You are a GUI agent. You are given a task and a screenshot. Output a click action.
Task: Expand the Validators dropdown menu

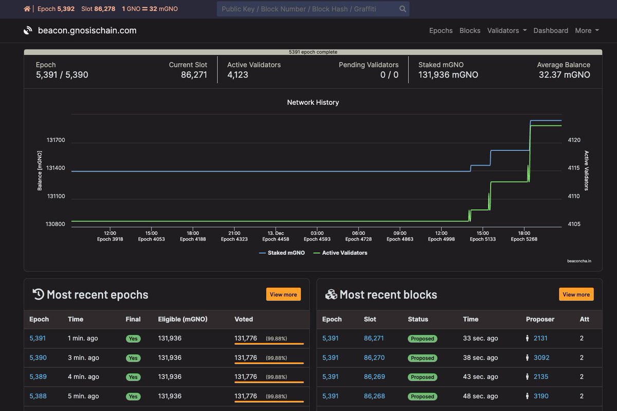tap(507, 30)
